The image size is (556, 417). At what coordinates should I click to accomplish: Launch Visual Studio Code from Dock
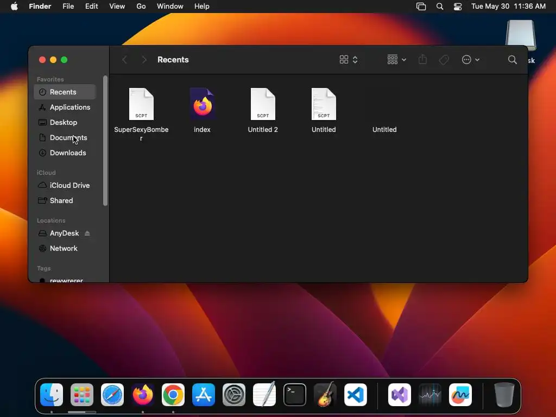coord(356,395)
